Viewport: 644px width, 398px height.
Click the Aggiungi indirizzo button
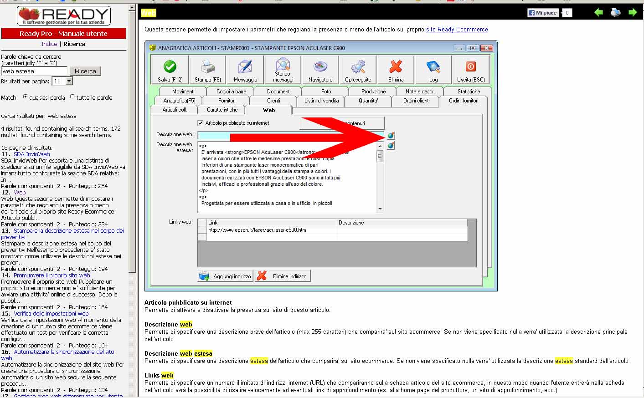pos(225,276)
